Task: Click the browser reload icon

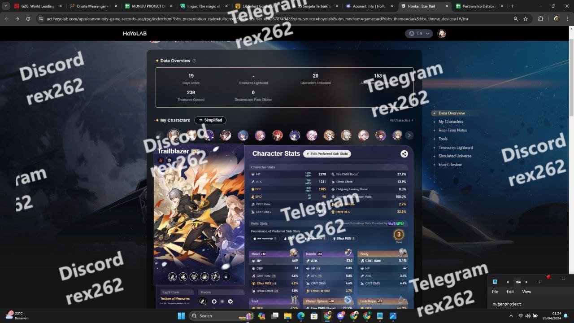Action: coord(28,19)
